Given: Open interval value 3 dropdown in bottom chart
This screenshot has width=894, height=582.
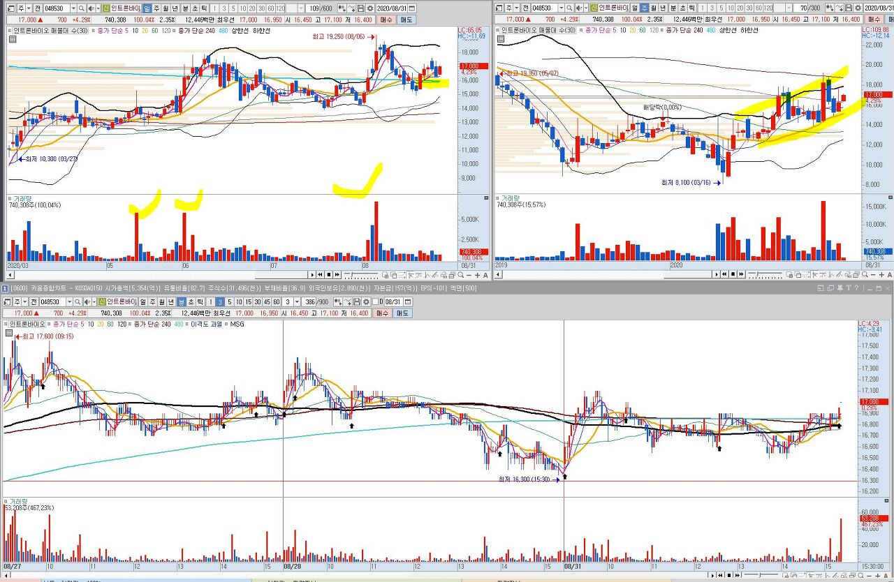Looking at the screenshot, I should (298, 301).
